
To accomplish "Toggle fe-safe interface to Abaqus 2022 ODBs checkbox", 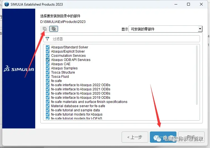I will (x=48, y=85).
